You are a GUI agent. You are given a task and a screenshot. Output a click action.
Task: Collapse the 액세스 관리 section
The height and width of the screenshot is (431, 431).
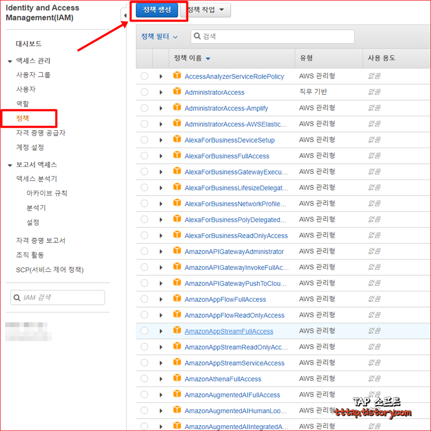point(10,61)
